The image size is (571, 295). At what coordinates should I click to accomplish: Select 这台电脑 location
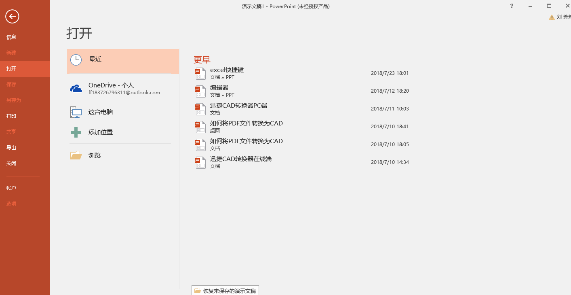(x=123, y=112)
